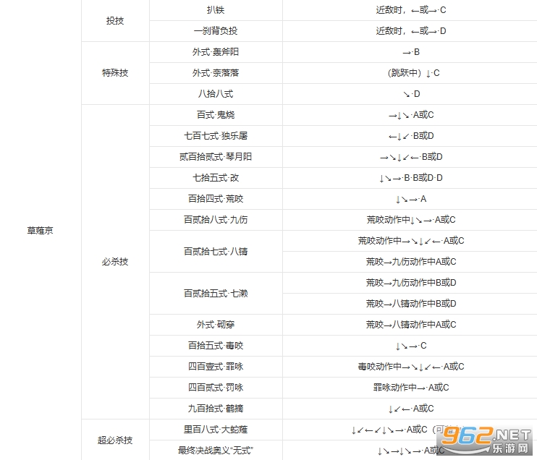This screenshot has width=537, height=460.
Task: Click the command ←↓↙·B或D
Action: (411, 135)
